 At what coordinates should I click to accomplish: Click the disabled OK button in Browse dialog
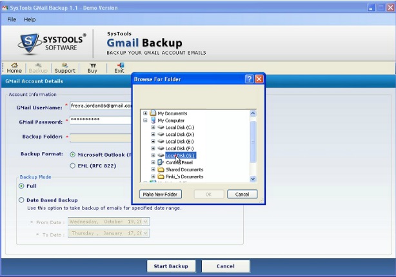[x=208, y=195]
